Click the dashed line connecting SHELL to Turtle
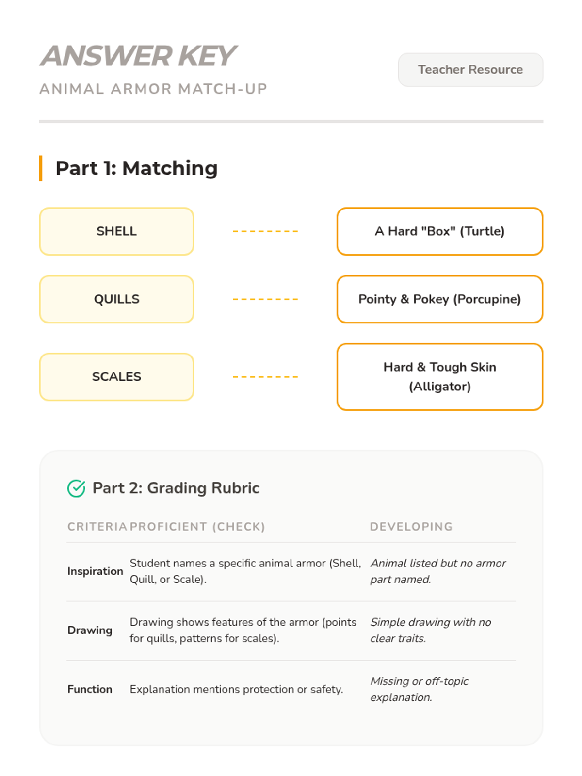This screenshot has height=776, width=582. 265,231
